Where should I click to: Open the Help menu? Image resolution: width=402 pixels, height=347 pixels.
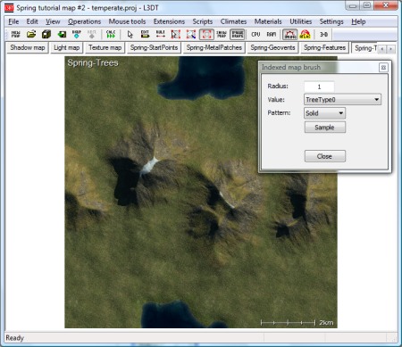click(x=358, y=21)
